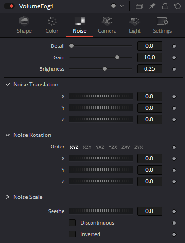Select YZX rotation order

tap(113, 147)
